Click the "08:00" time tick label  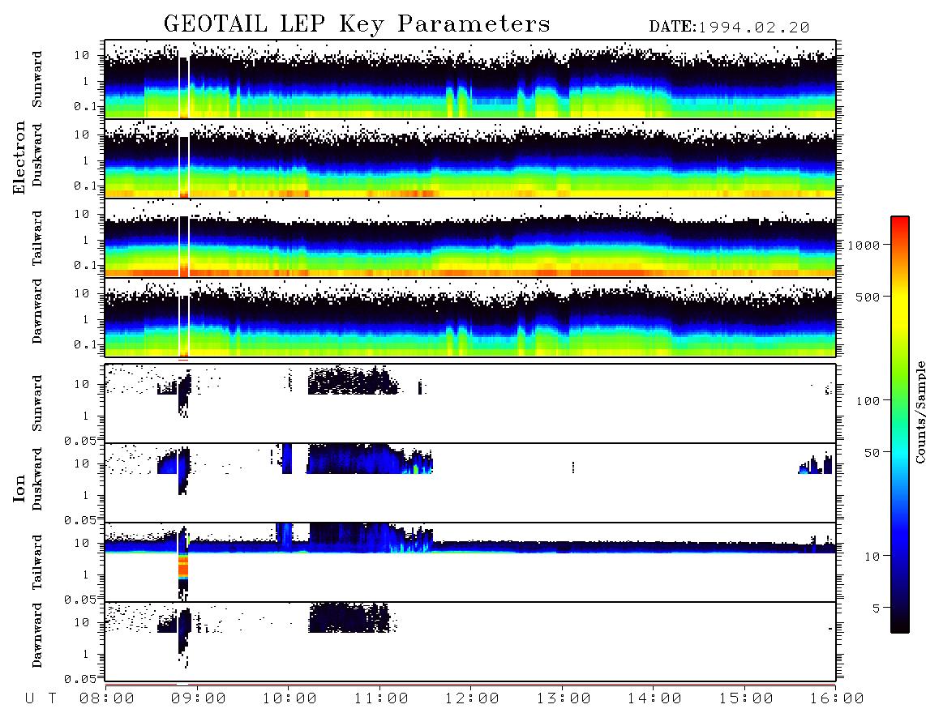107,698
